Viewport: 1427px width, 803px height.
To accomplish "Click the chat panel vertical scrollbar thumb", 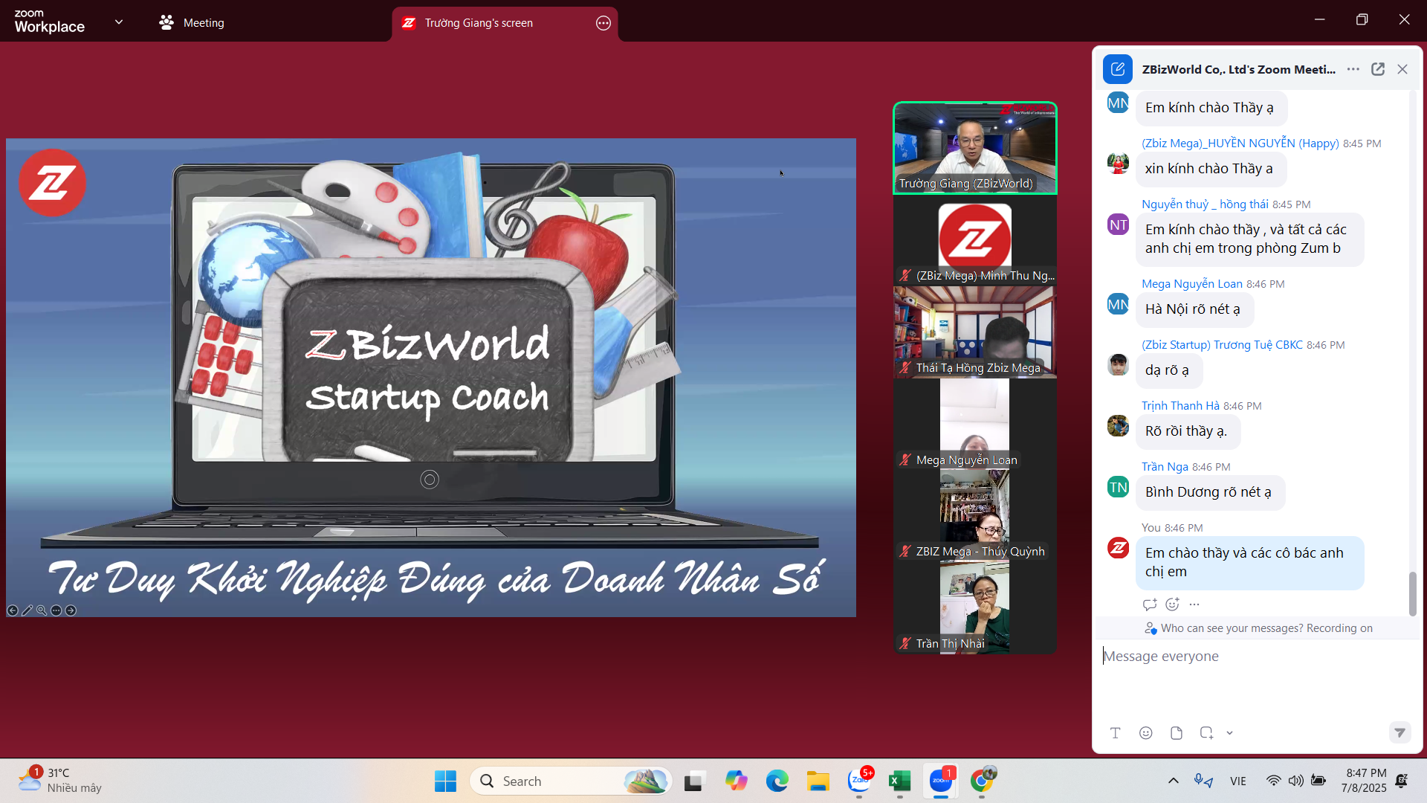I will click(x=1413, y=593).
